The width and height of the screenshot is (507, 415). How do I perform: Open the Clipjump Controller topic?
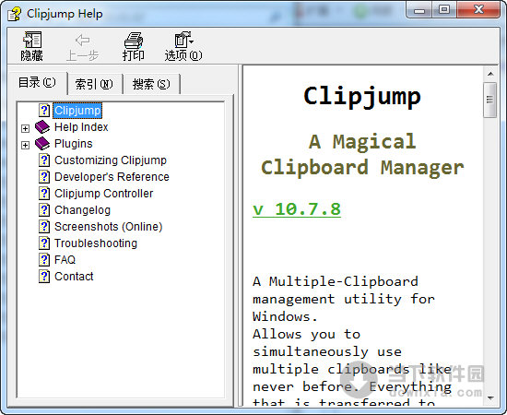pos(104,194)
